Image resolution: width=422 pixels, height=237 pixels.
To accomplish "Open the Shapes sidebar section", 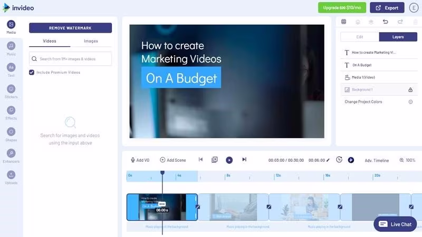I will (11, 135).
